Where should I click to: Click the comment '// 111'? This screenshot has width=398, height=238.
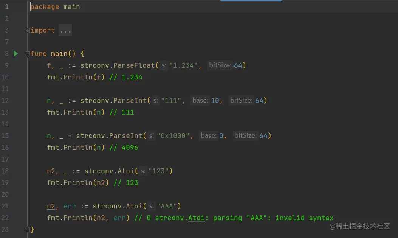click(x=122, y=112)
